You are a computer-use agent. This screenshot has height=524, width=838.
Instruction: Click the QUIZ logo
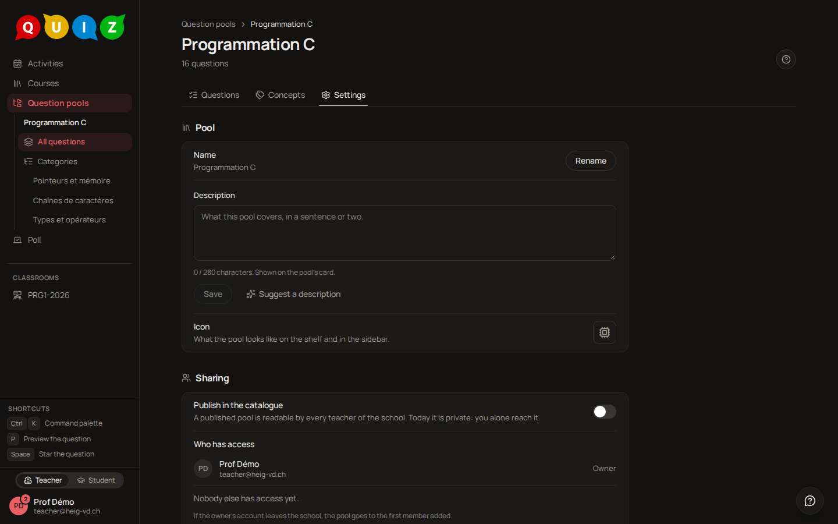click(70, 27)
